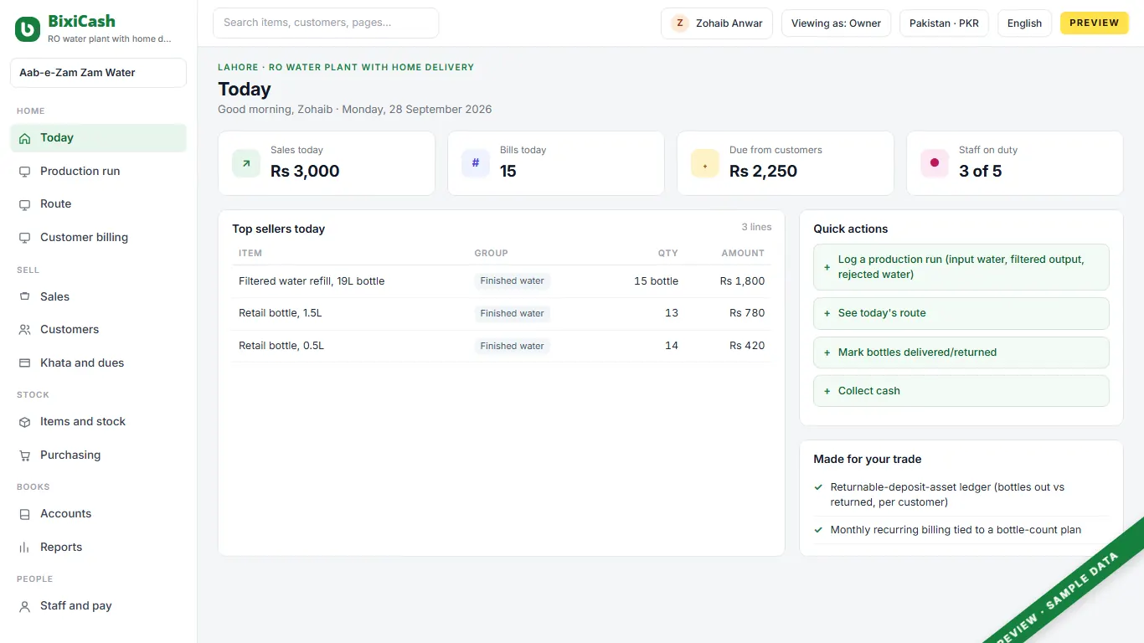Screen dimensions: 1144x643
Task: Click the home icon beside Today
Action: 24,138
